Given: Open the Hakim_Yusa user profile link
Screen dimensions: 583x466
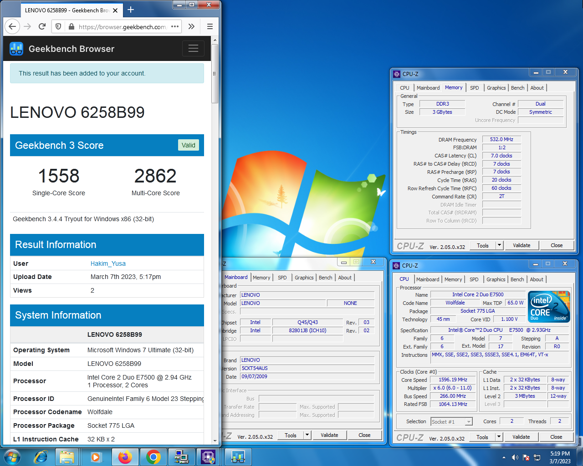Looking at the screenshot, I should [x=108, y=263].
